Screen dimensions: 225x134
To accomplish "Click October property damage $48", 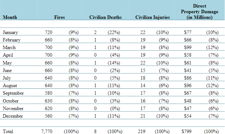I will pyautogui.click(x=188, y=101).
